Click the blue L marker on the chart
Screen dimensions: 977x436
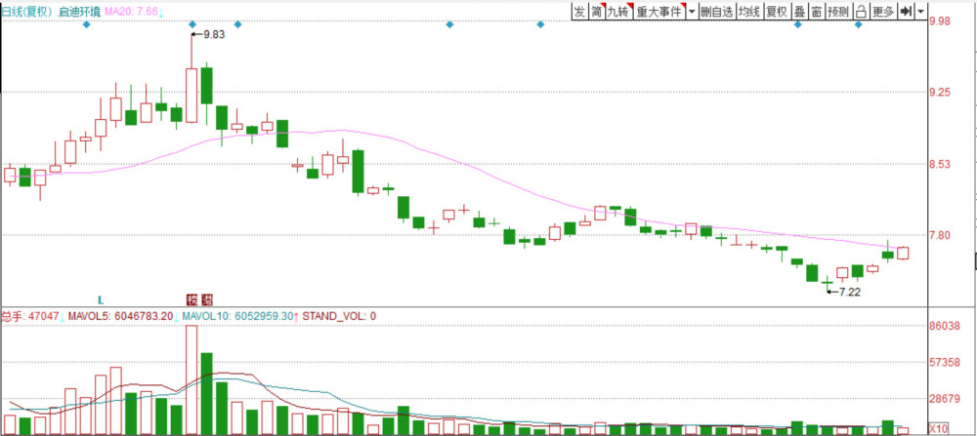(x=101, y=299)
